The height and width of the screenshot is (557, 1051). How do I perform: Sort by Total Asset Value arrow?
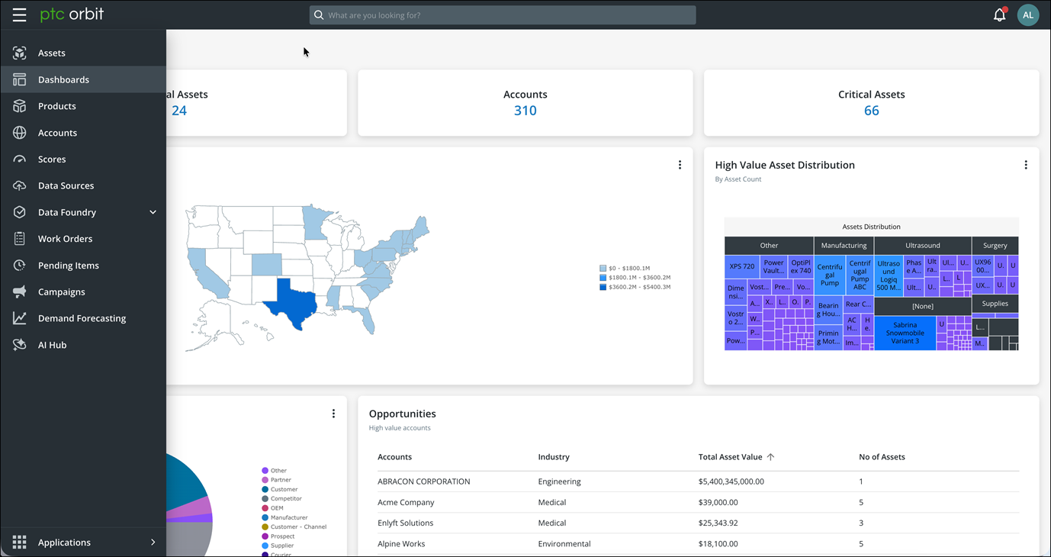(x=770, y=457)
